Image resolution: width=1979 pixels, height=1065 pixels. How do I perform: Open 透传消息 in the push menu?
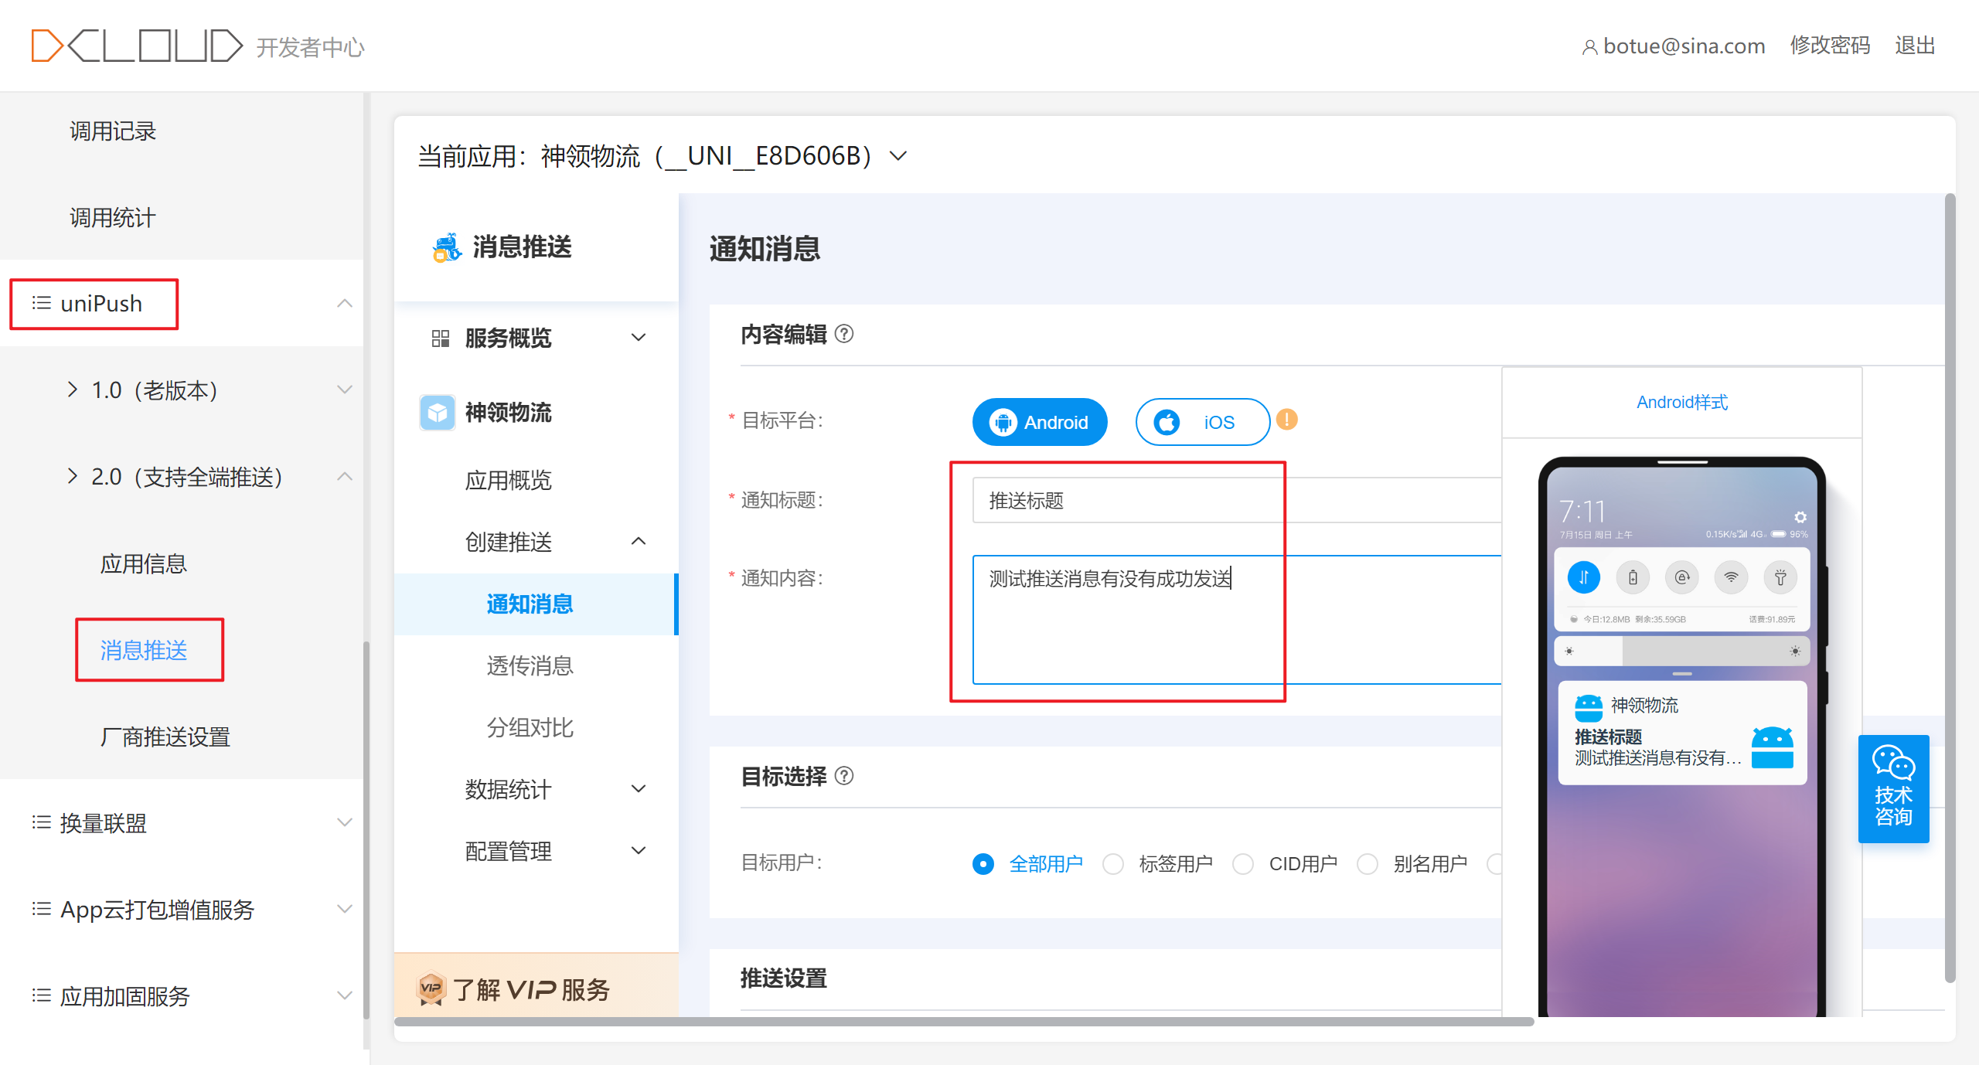tap(530, 665)
